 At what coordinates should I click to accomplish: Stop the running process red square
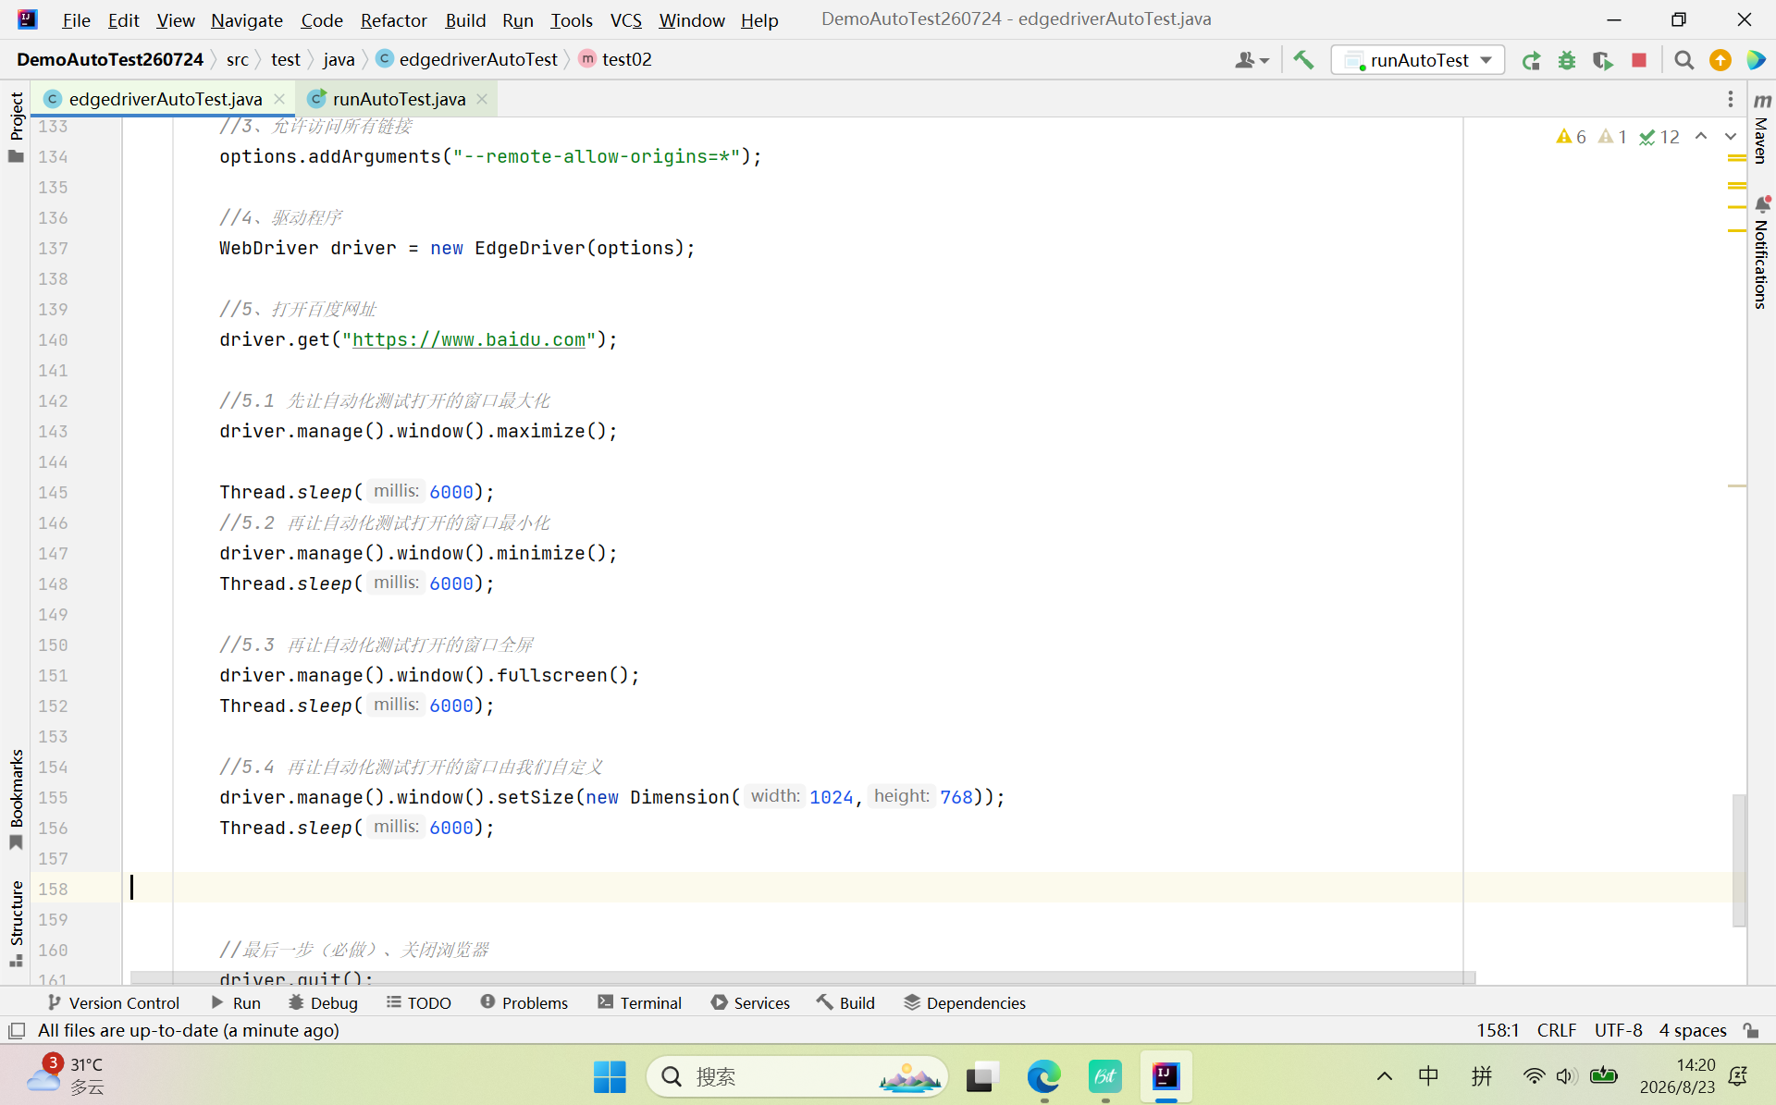click(x=1639, y=60)
